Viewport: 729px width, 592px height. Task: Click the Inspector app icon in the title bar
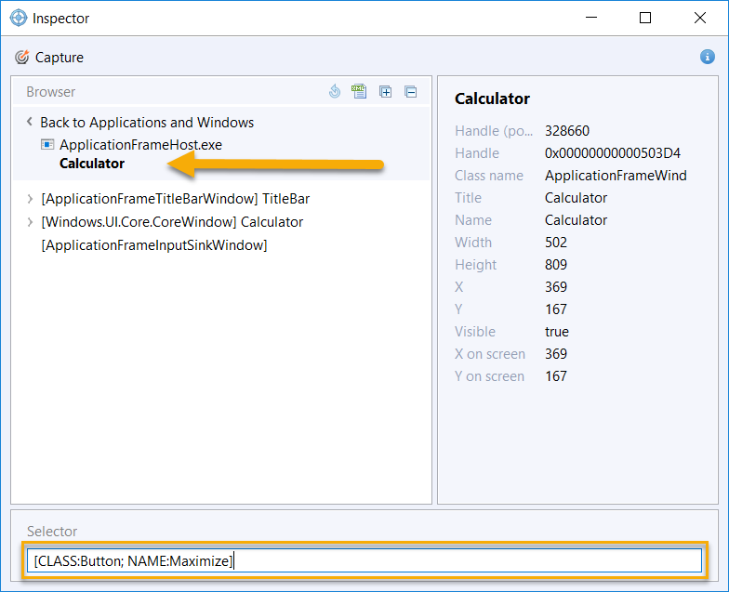click(x=19, y=19)
